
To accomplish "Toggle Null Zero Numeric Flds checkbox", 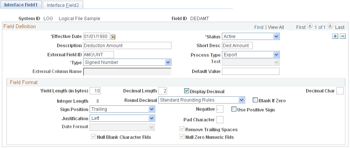I will [x=182, y=137].
